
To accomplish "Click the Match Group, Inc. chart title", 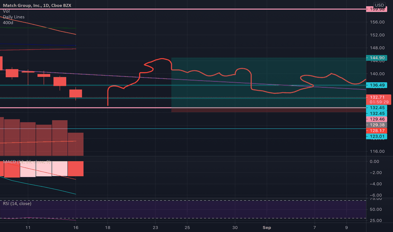I will click(37, 5).
